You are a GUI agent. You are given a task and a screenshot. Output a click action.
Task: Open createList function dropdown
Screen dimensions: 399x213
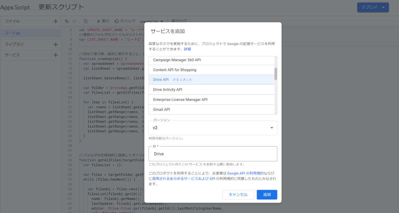pyautogui.click(x=152, y=21)
